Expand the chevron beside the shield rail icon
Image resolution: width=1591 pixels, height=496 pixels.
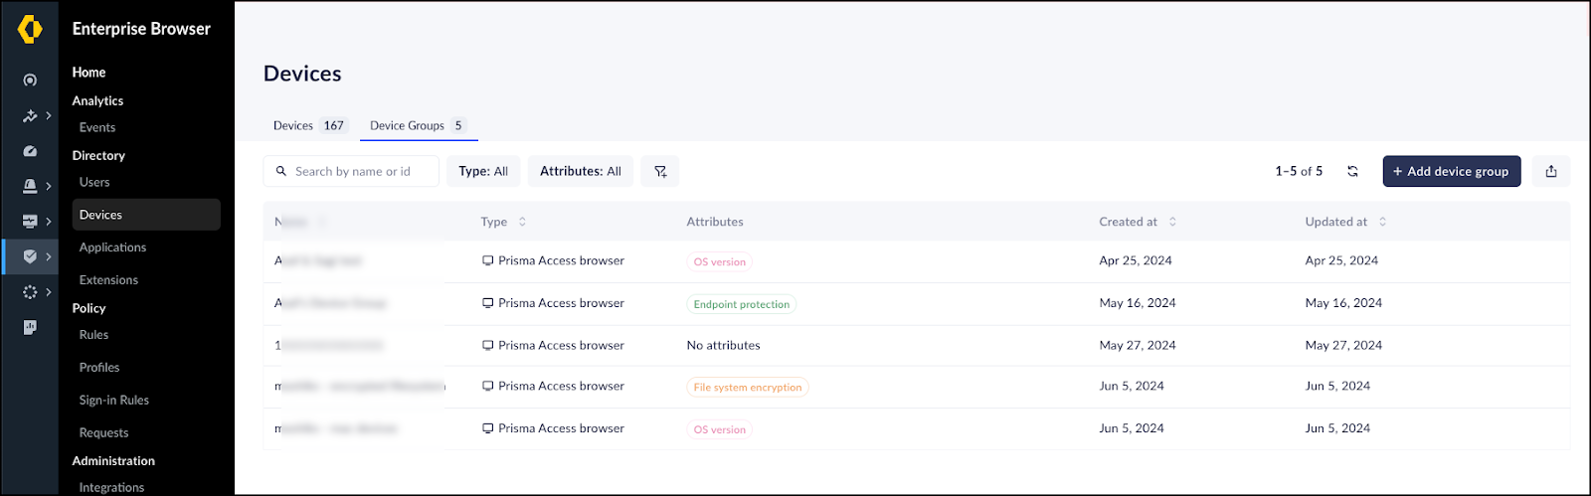[x=48, y=256]
